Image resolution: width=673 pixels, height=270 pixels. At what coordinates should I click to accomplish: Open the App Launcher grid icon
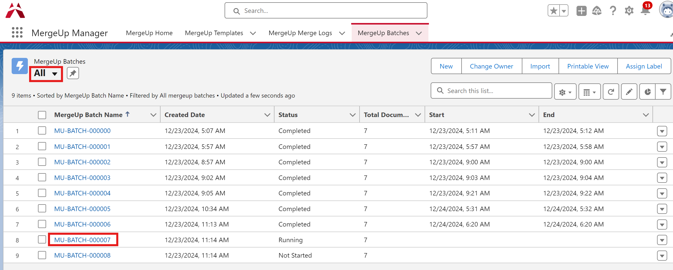(17, 33)
